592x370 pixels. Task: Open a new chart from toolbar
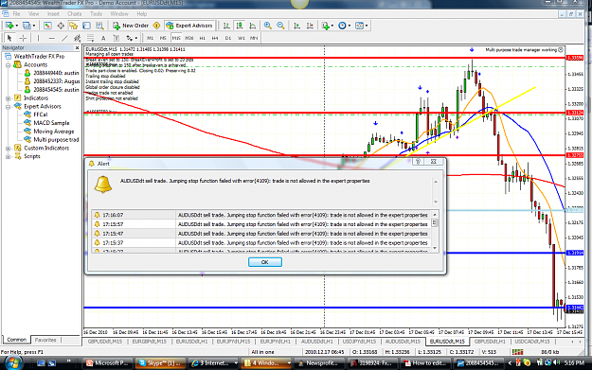tap(9, 26)
